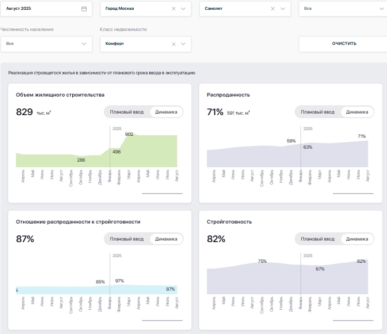Open Класс недвижимости dropdown chevron

[183, 44]
